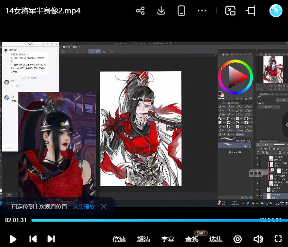The width and height of the screenshot is (288, 247).
Task: Click the video title 14女将军半身像2.mp4
Action: (x=43, y=11)
